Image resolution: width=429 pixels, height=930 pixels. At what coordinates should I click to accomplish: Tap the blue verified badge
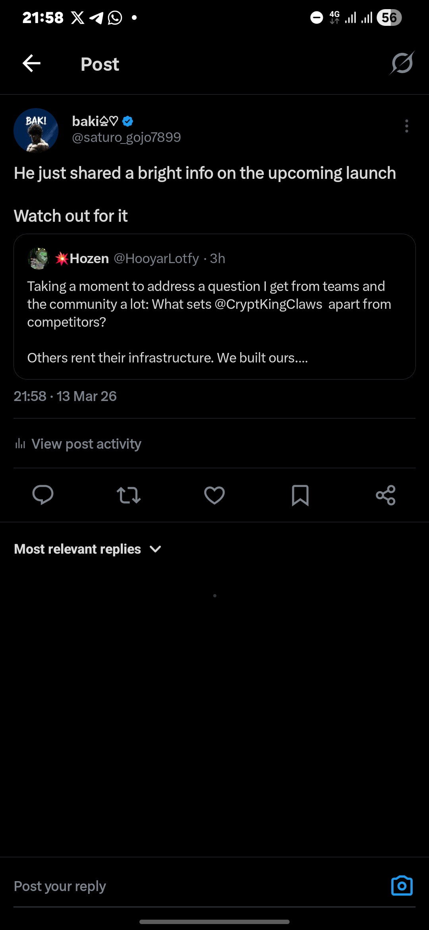128,121
